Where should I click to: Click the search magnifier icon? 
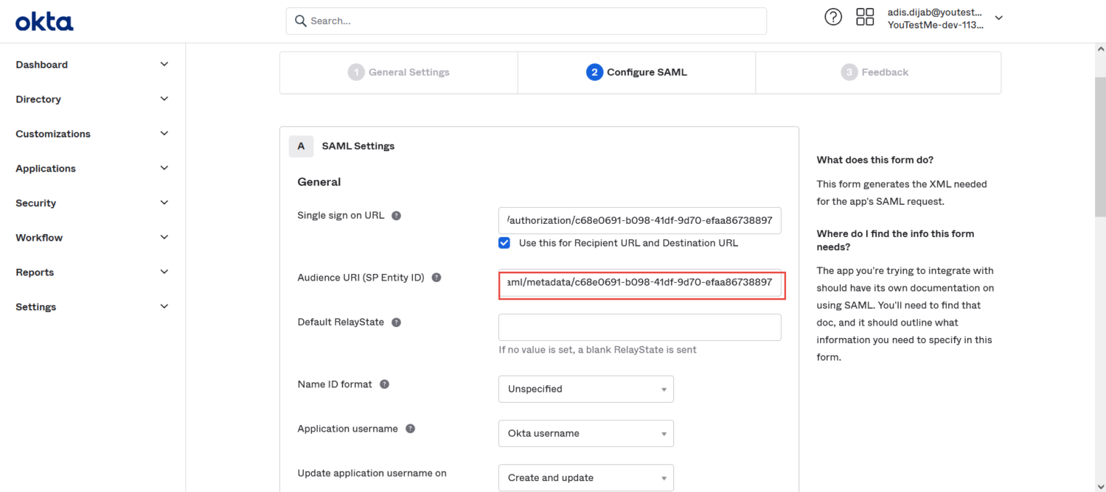coord(300,21)
